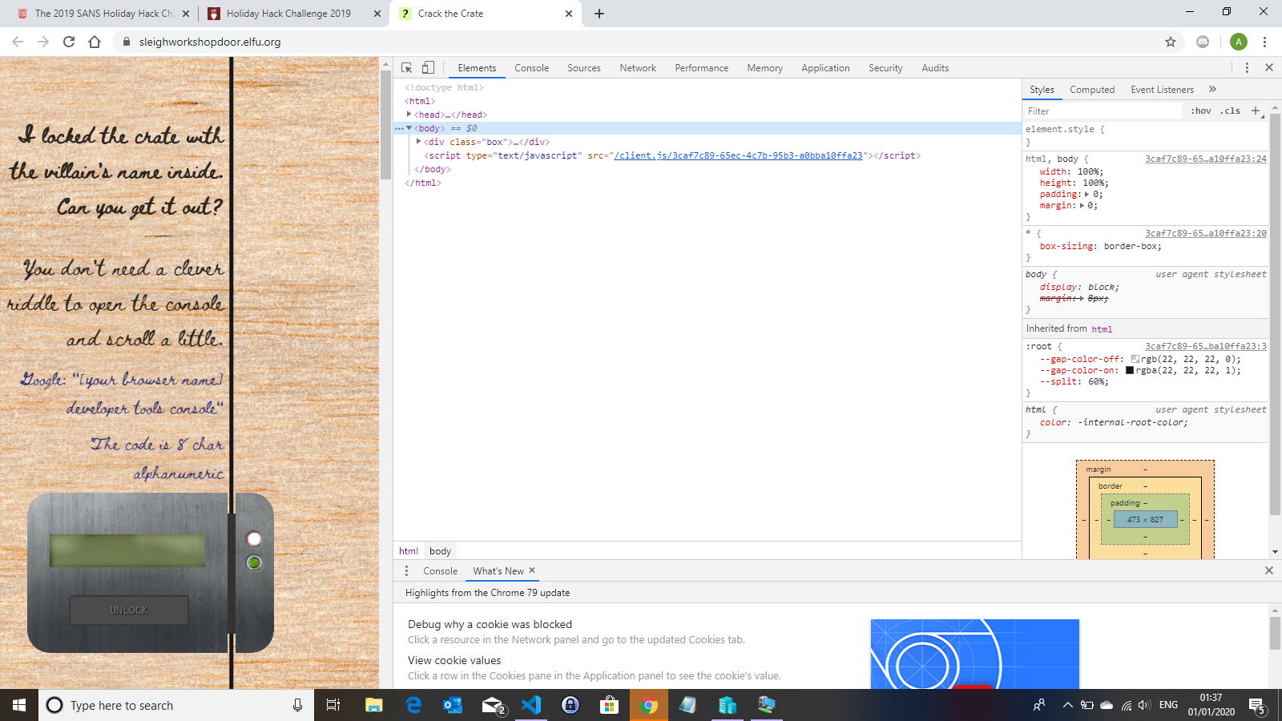Open the Sources tab
Image resolution: width=1282 pixels, height=721 pixels.
point(584,68)
